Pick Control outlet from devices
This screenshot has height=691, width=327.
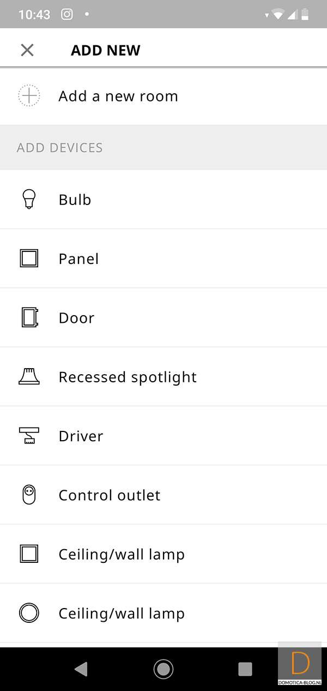(110, 495)
